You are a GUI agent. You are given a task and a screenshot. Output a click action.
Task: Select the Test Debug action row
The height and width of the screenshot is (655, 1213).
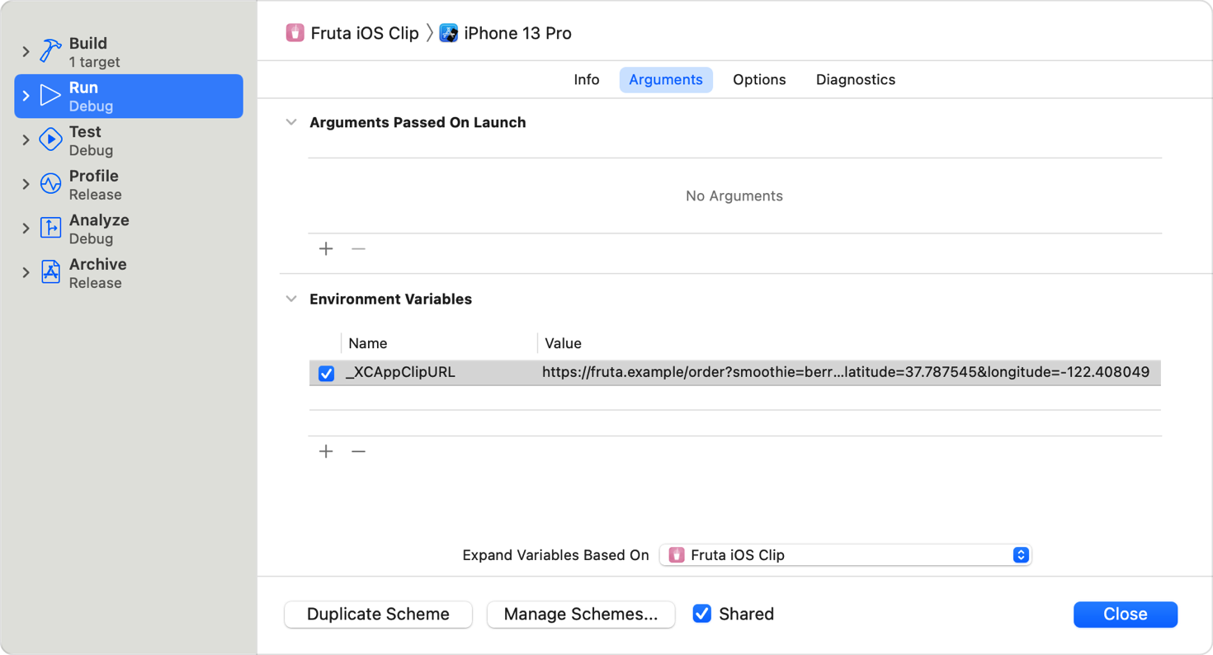point(129,140)
